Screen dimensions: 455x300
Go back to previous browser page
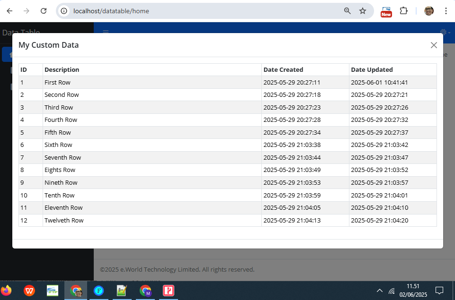pyautogui.click(x=9, y=11)
